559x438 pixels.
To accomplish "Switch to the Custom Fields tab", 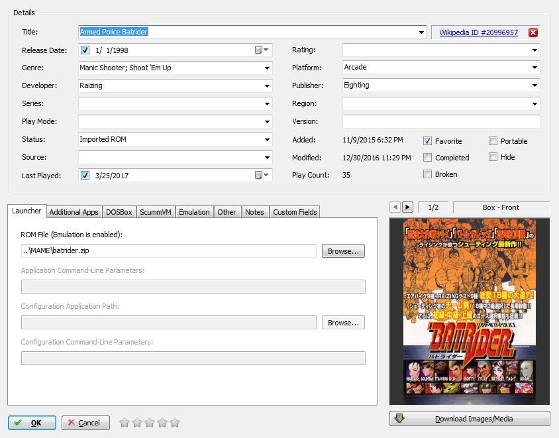I will (x=295, y=212).
